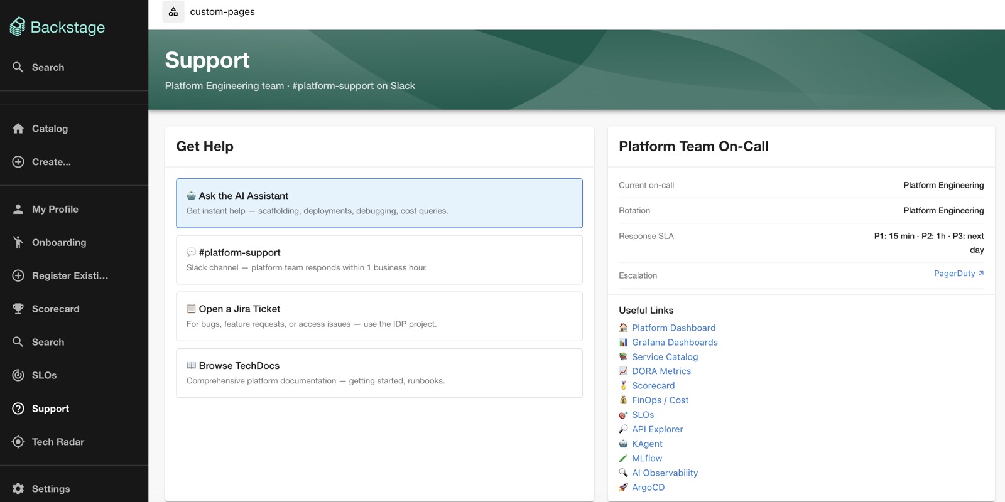The image size is (1005, 502).
Task: Follow the PagerDuty escalation link
Action: coord(959,274)
